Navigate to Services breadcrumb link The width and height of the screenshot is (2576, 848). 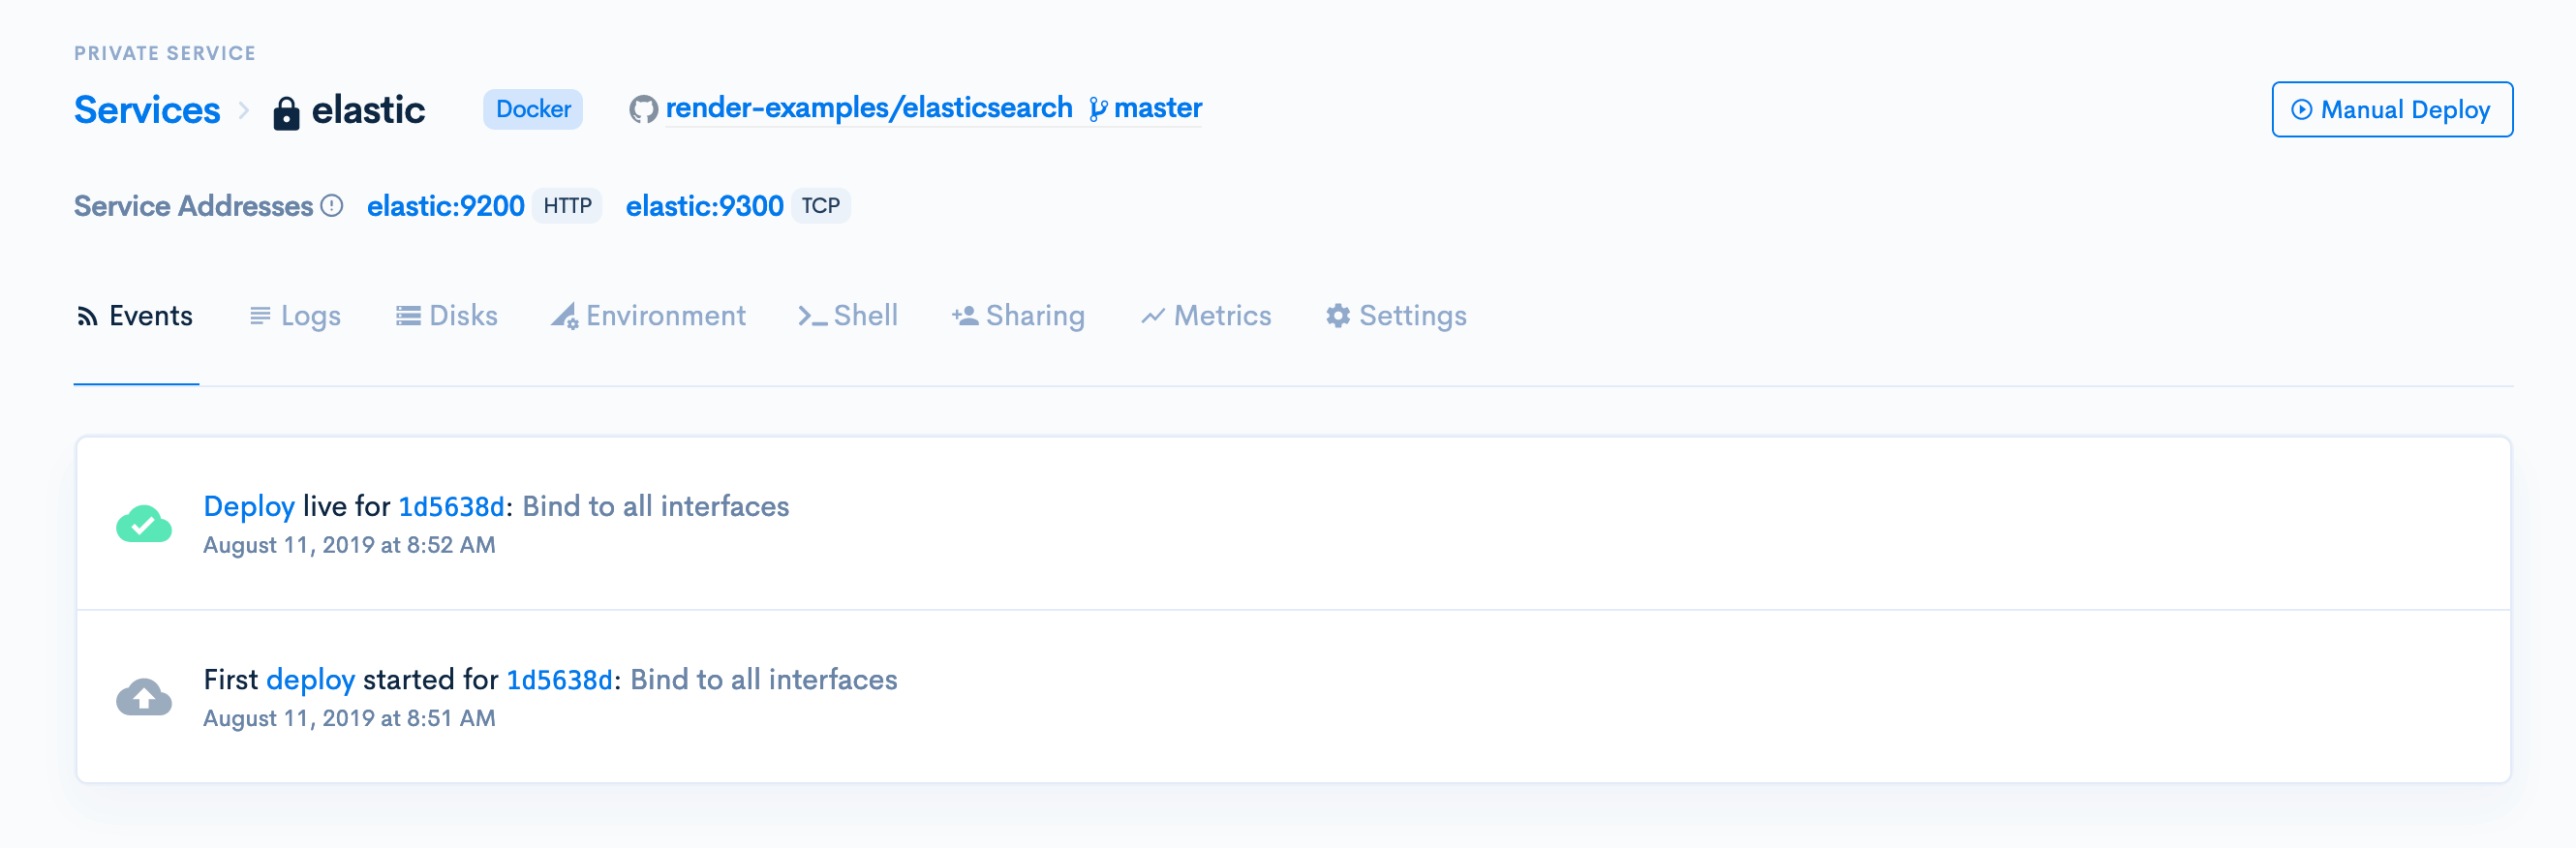(147, 110)
